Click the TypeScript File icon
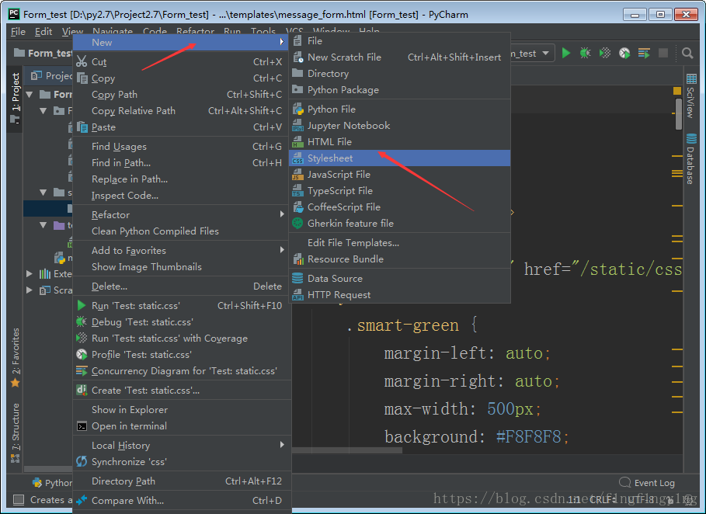Image resolution: width=706 pixels, height=514 pixels. (297, 191)
